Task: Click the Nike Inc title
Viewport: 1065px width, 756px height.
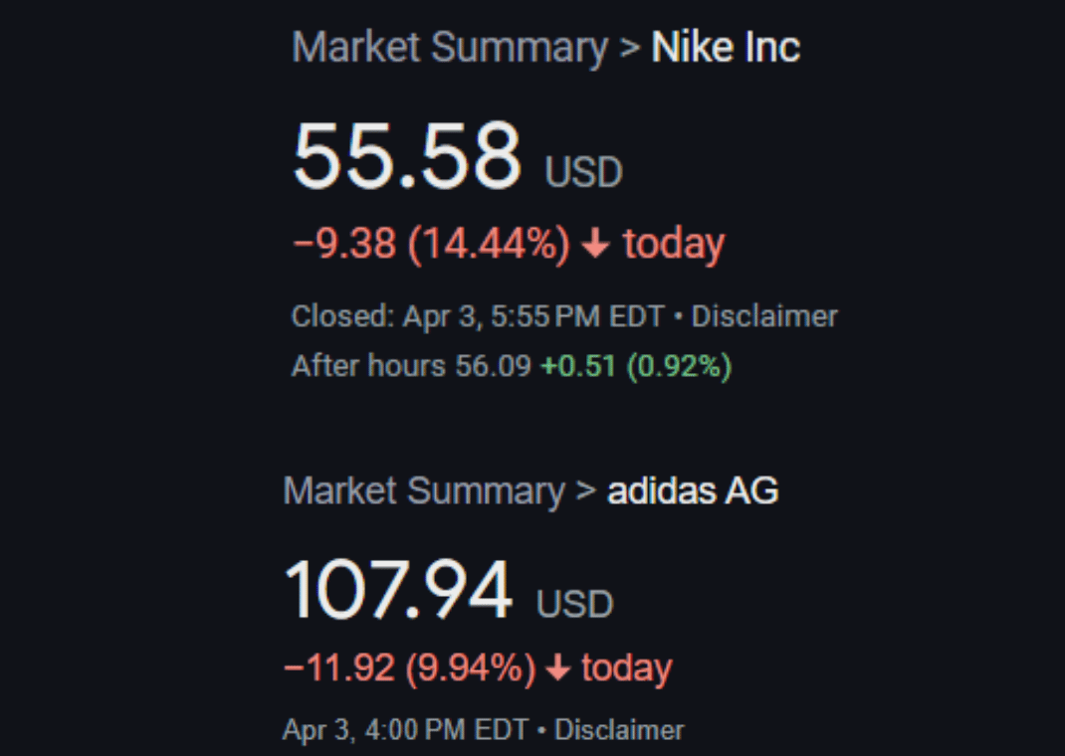Action: pos(726,48)
